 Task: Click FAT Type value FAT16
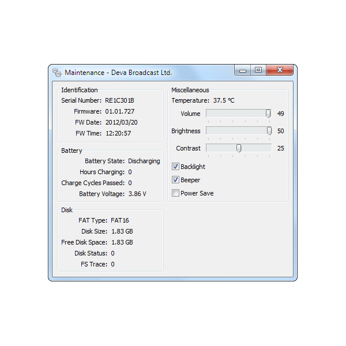(x=120, y=220)
